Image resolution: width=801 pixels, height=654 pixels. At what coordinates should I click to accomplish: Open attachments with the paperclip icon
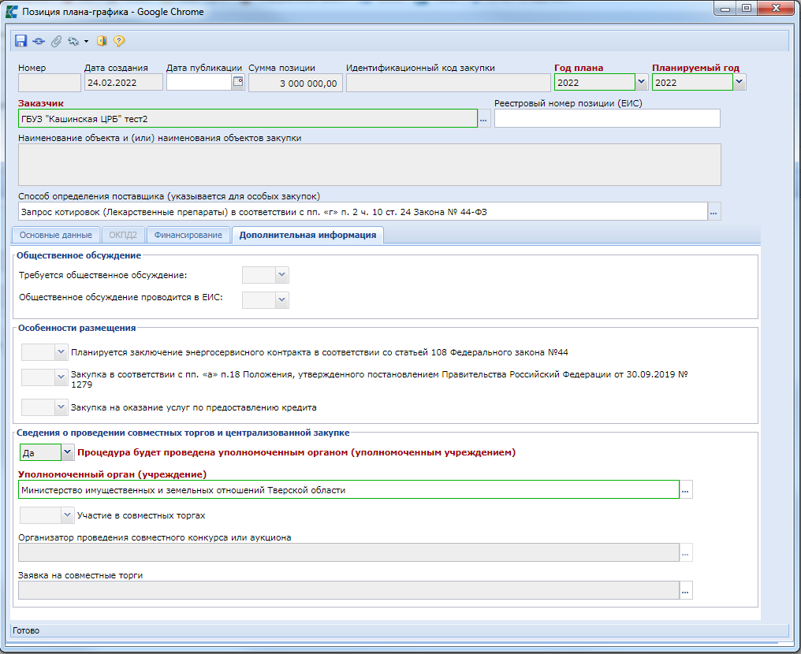click(x=56, y=41)
